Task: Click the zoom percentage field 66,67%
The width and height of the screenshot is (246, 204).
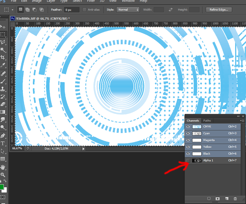Action: click(17, 148)
